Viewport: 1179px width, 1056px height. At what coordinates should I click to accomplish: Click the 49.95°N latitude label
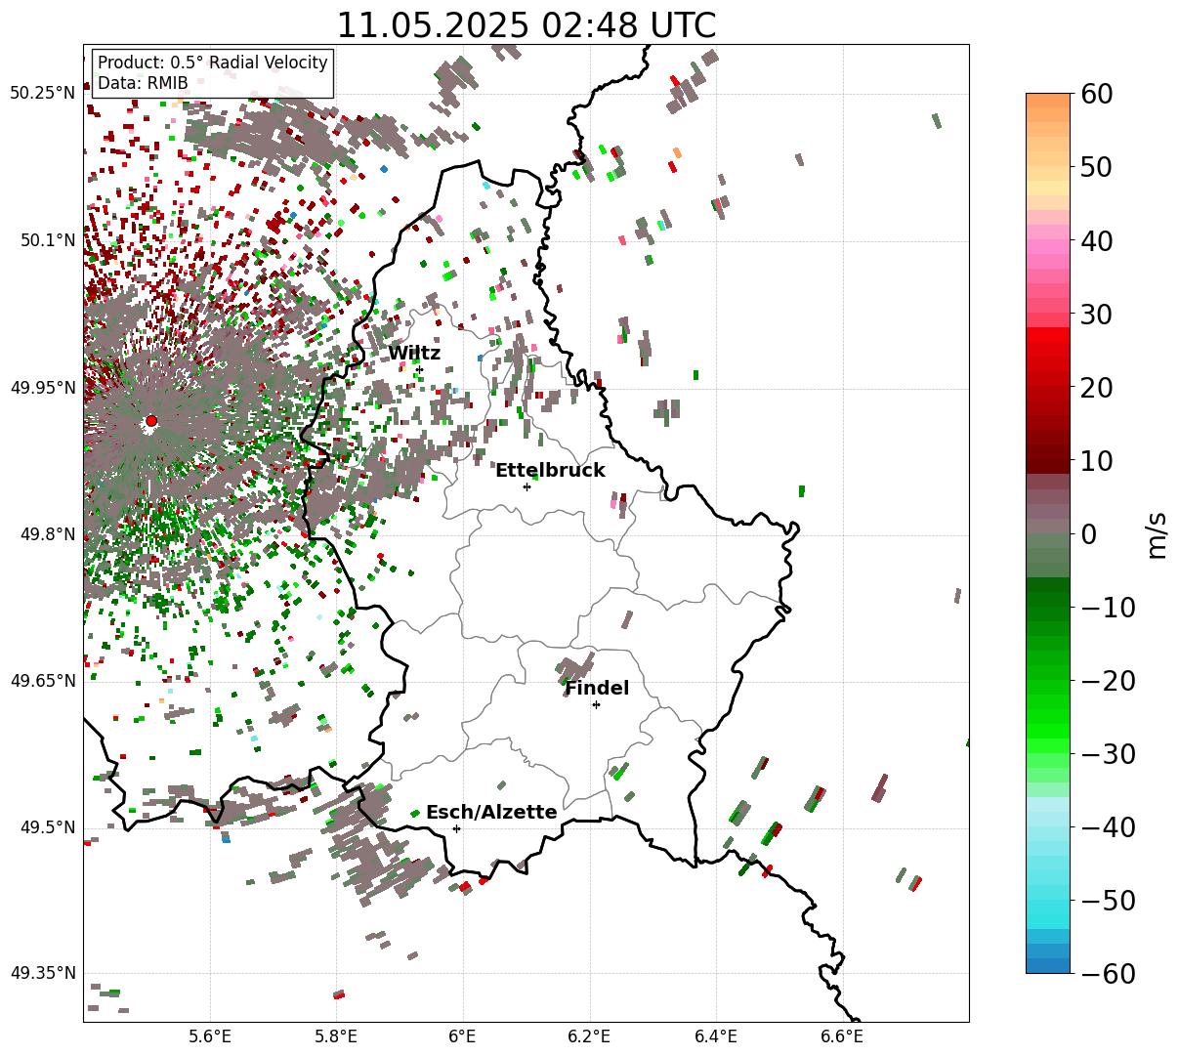pyautogui.click(x=42, y=388)
